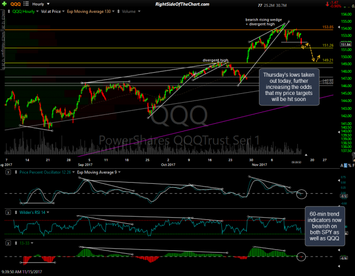Close the Wilder's RSI 14 pane

[x=8, y=212]
